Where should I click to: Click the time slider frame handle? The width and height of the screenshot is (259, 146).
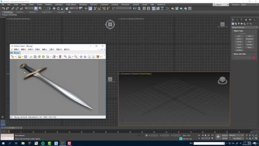point(12,128)
